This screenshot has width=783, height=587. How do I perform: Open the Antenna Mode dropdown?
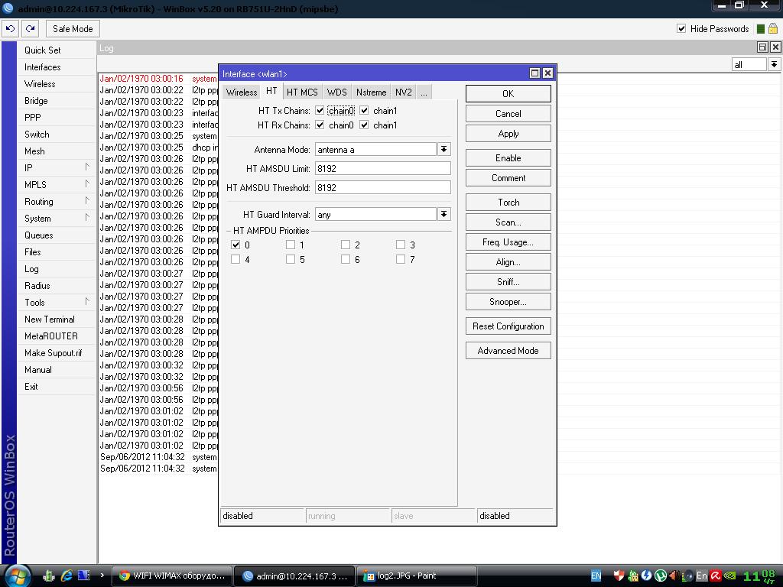(444, 149)
